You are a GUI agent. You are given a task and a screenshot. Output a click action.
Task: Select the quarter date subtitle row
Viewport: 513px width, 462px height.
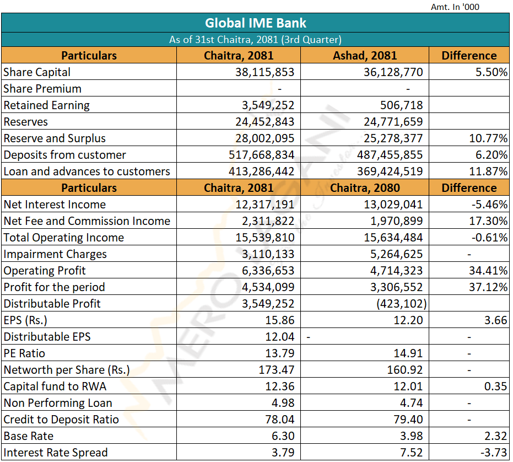coord(256,40)
